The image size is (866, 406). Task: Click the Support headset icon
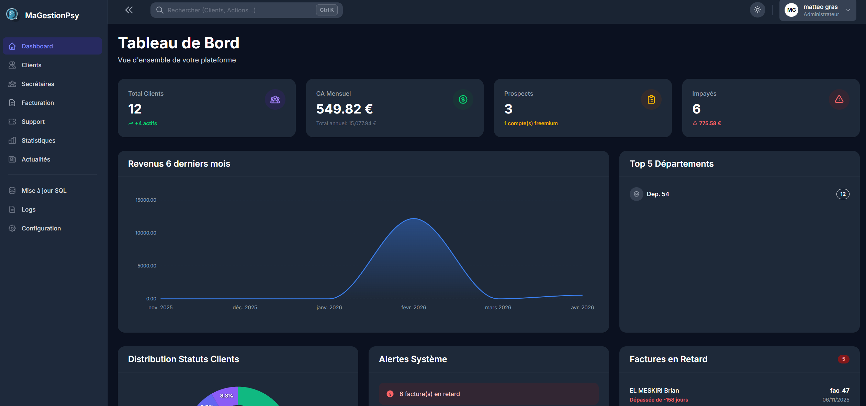(12, 121)
